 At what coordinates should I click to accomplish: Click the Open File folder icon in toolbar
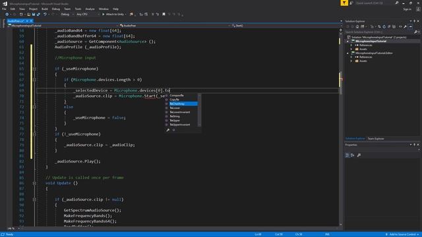coord(28,14)
